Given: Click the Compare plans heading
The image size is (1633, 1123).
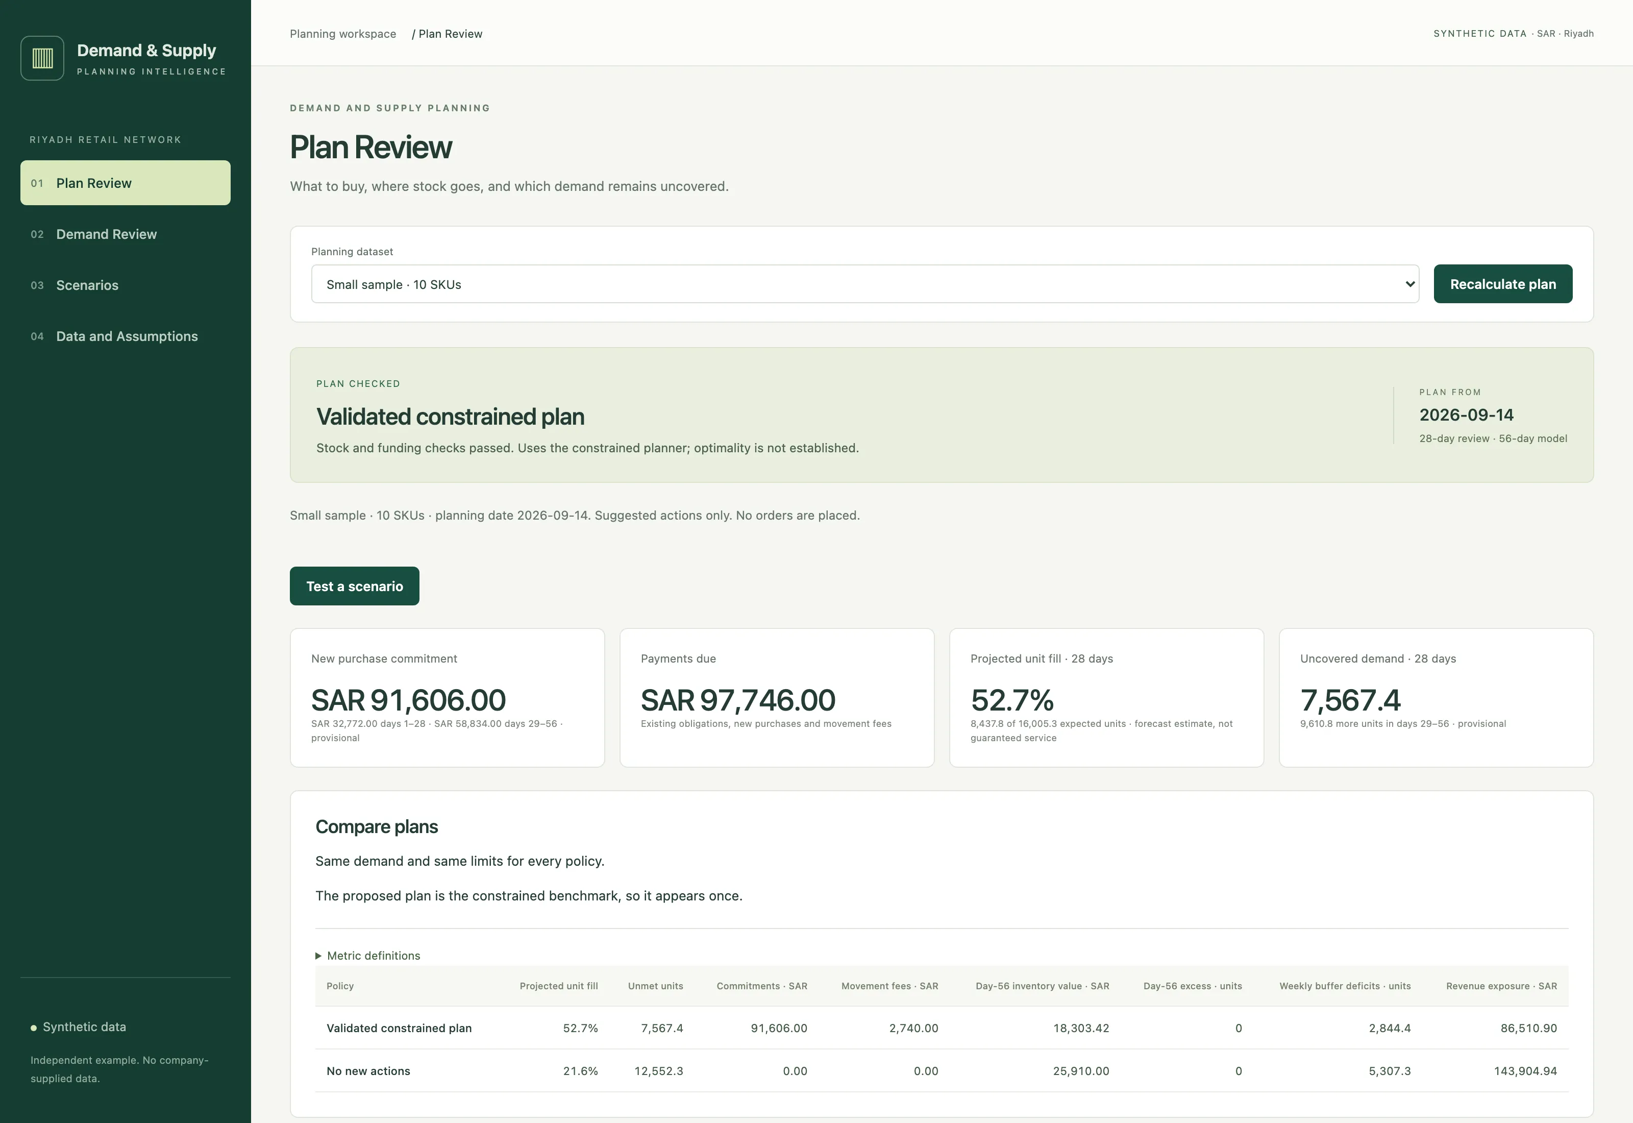Looking at the screenshot, I should (376, 827).
